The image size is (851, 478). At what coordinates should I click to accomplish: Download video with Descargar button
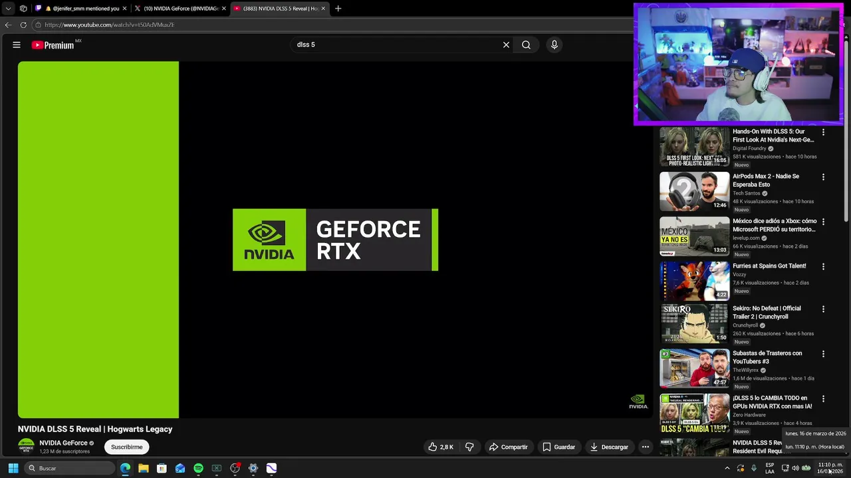(609, 447)
